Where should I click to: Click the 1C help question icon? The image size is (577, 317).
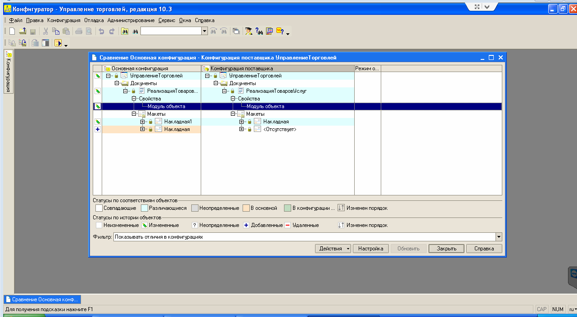(280, 31)
